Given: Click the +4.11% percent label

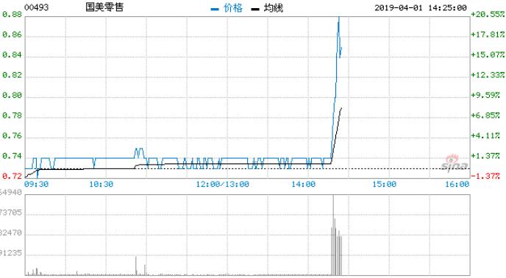Looking at the screenshot, I should (x=485, y=135).
